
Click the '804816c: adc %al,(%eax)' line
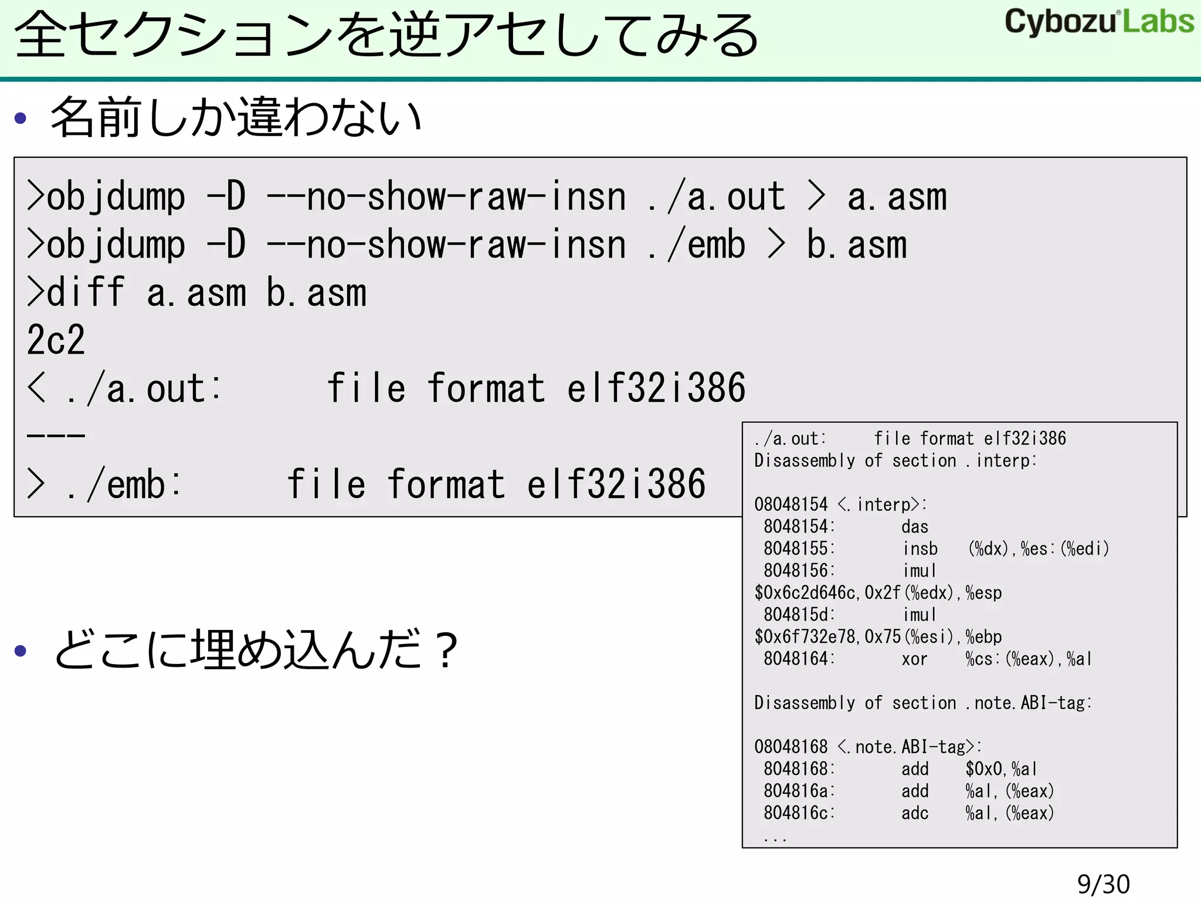908,813
